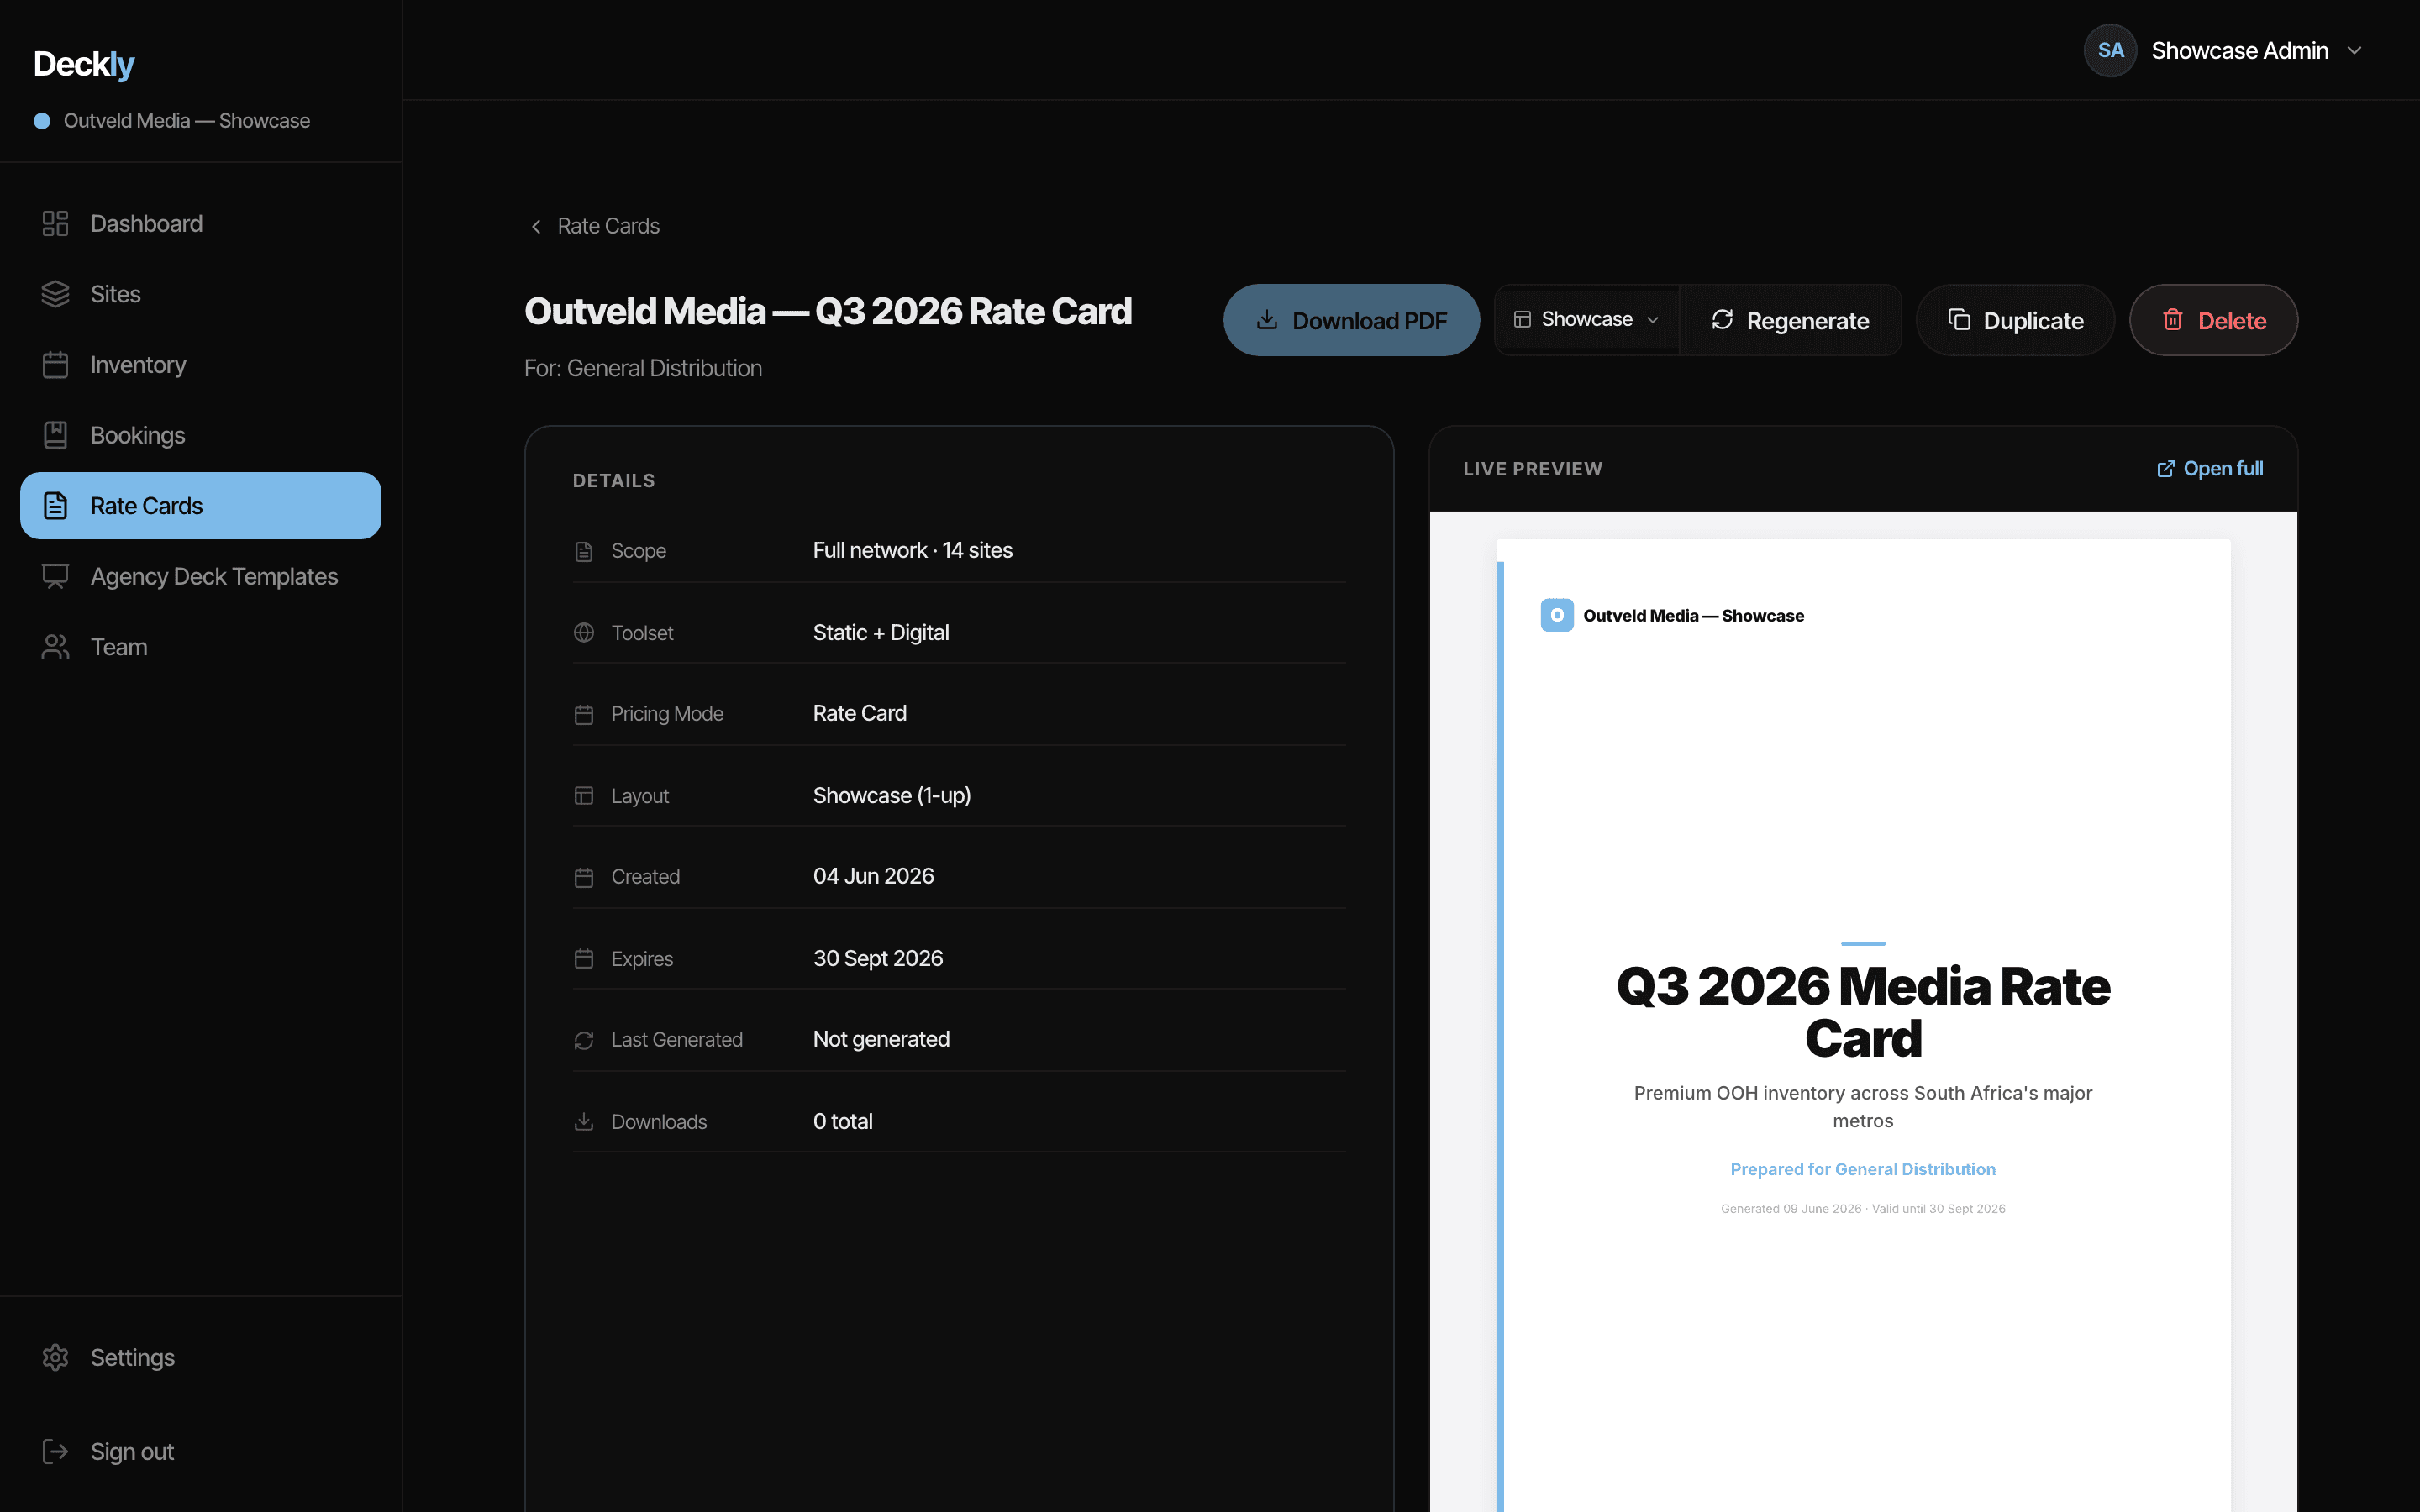Open the Team people icon

(55, 647)
